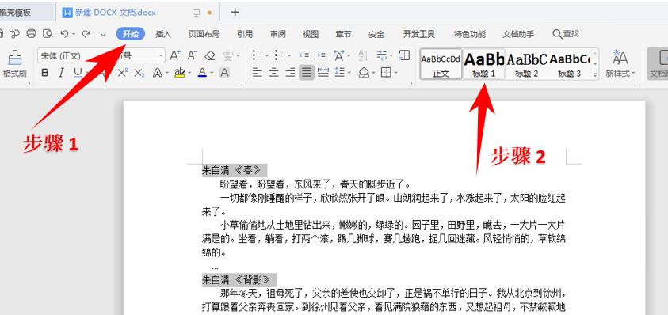Click the distributed alignment icon
This screenshot has width=668, height=315.
[323, 73]
